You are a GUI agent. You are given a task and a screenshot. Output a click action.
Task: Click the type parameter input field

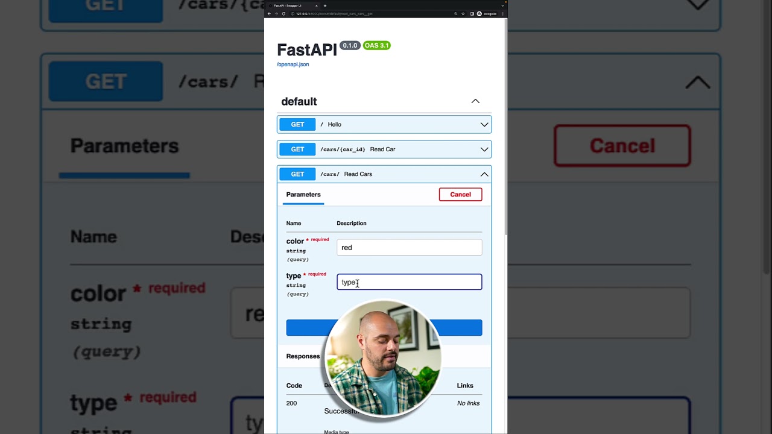click(410, 282)
